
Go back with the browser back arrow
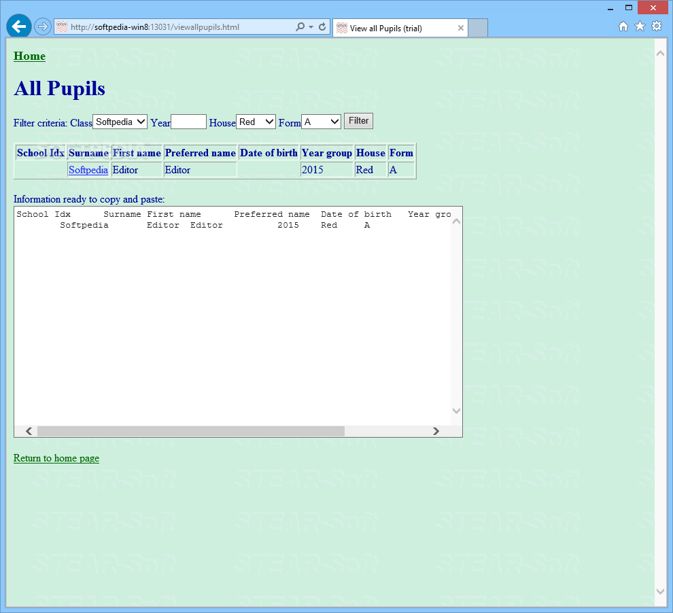point(19,27)
